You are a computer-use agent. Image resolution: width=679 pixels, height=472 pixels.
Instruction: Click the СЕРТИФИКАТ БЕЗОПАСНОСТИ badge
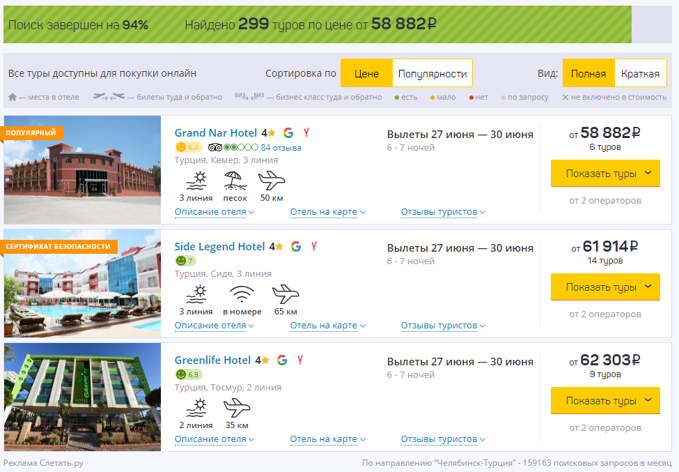point(58,246)
